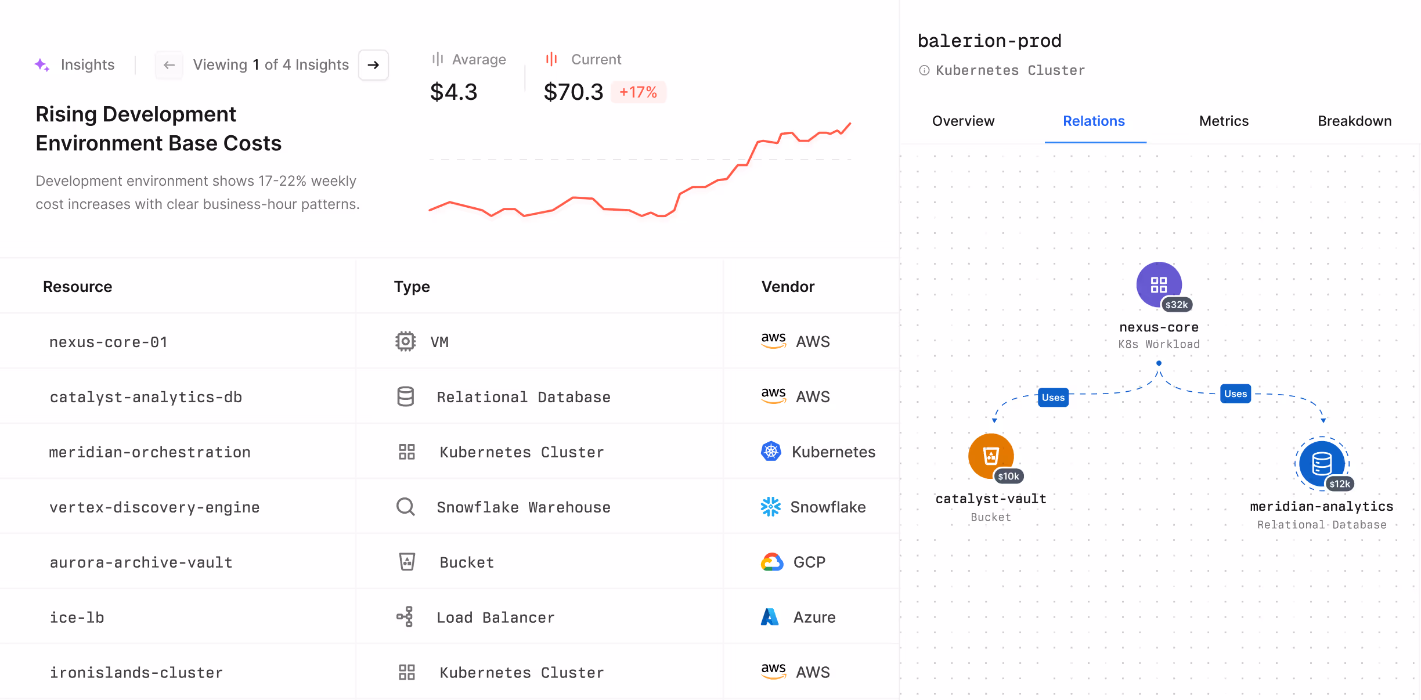The height and width of the screenshot is (700, 1421).
Task: Click the Viewing 1 of 4 Insights label
Action: pos(271,64)
